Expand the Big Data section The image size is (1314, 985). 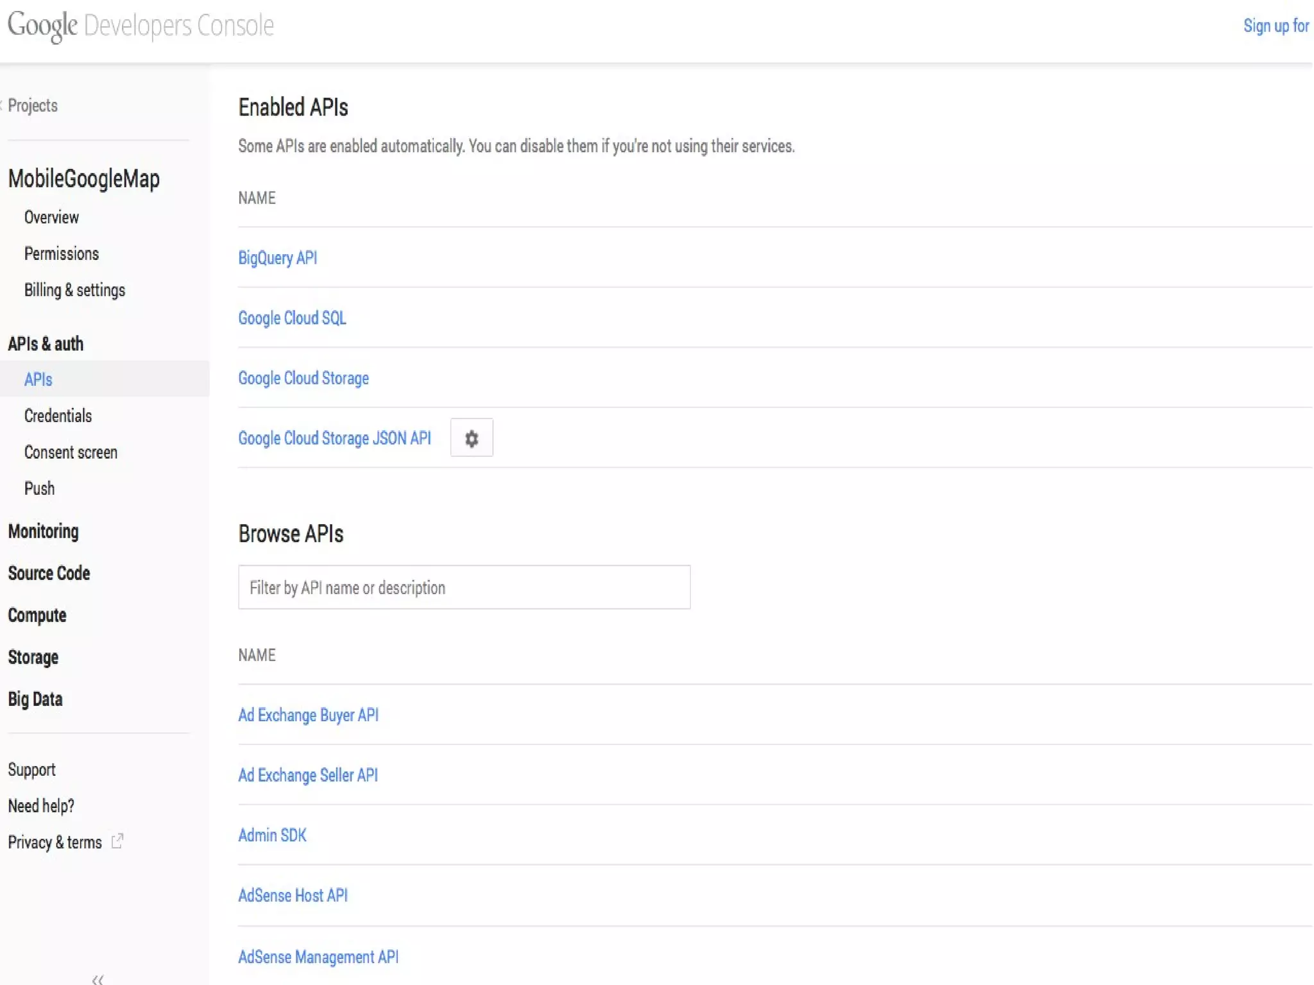coord(35,699)
